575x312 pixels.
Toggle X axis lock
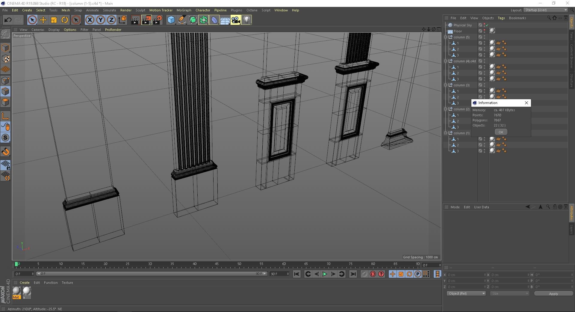(x=90, y=20)
